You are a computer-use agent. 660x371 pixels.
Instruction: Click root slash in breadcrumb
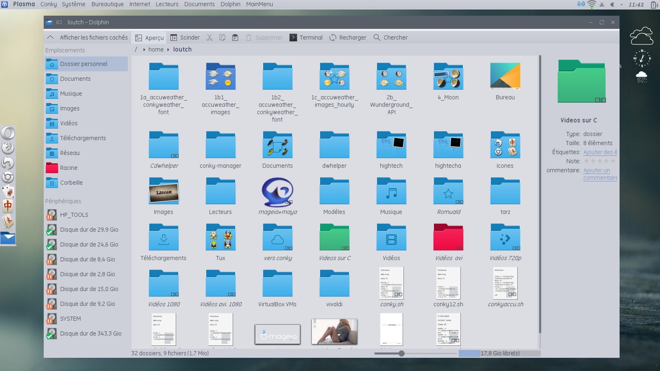(136, 49)
